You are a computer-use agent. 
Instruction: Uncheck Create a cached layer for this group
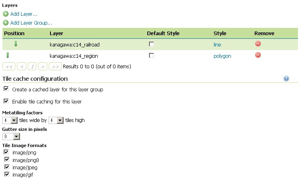click(x=6, y=89)
